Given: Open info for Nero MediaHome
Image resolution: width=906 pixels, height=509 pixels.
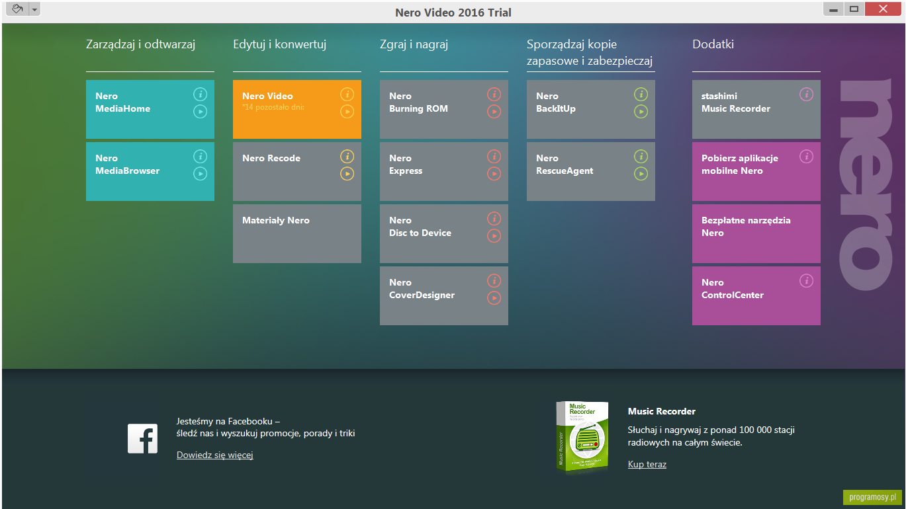Looking at the screenshot, I should pyautogui.click(x=200, y=95).
